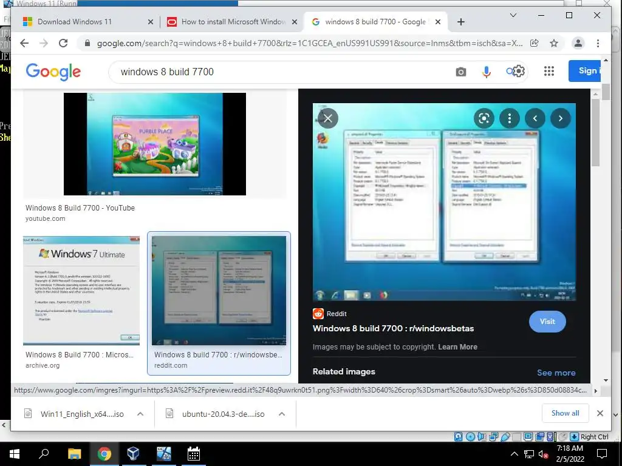The image size is (622, 466).
Task: Open Windows taskbar search
Action: coord(44,453)
